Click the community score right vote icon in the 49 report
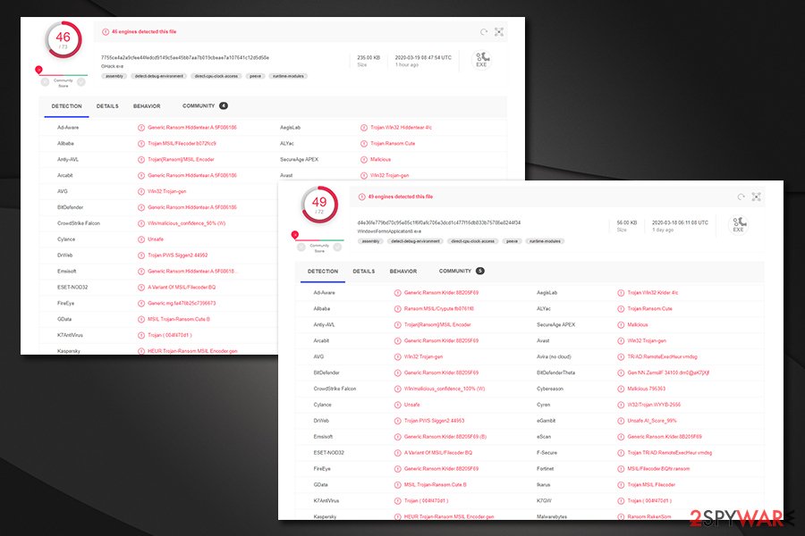The width and height of the screenshot is (805, 536). point(337,247)
